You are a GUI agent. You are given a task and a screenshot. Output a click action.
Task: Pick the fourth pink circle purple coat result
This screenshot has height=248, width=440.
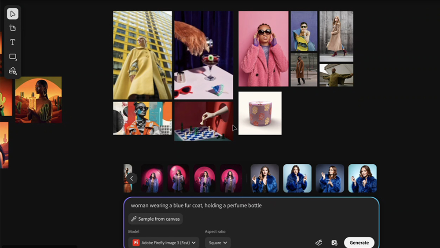click(x=231, y=178)
